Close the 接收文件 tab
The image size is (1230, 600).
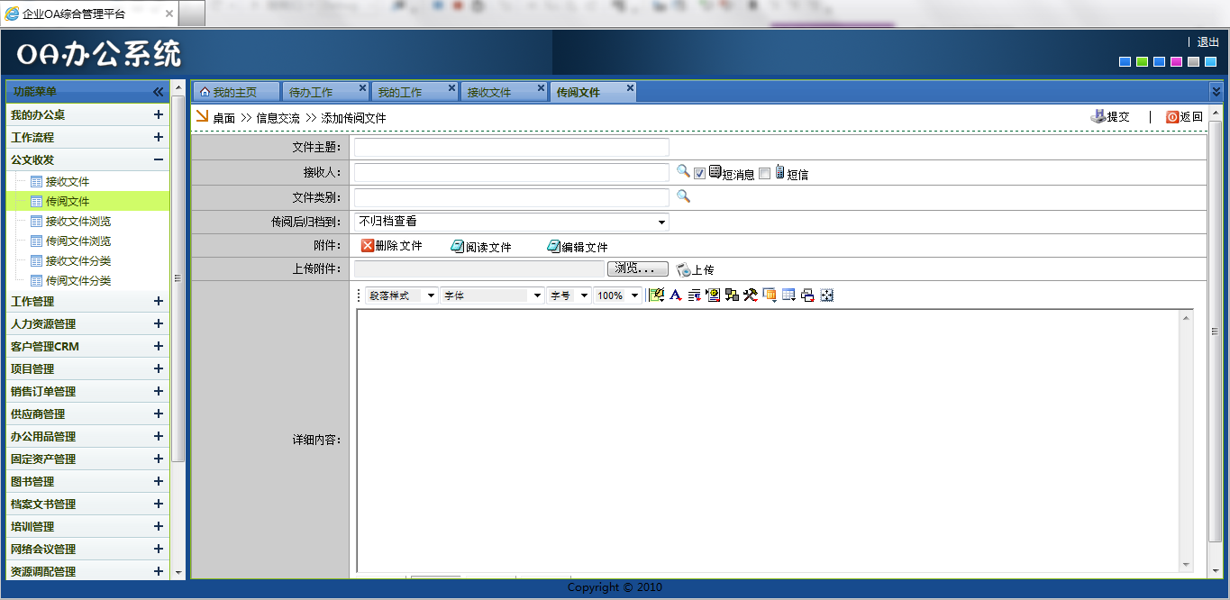tap(541, 87)
